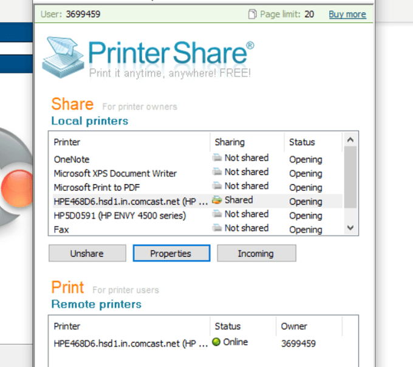This screenshot has height=367, width=413.
Task: Click Not shared text in OneNote row
Action: [x=247, y=157]
